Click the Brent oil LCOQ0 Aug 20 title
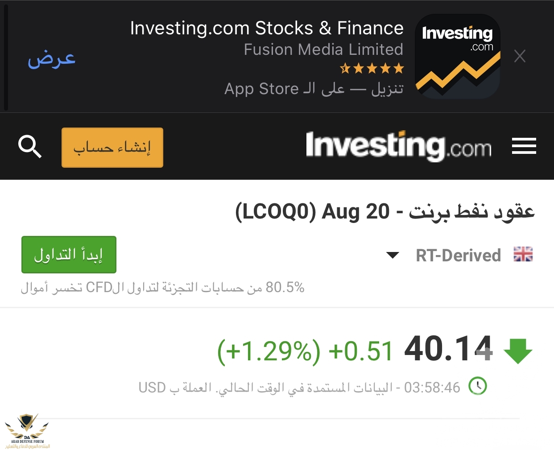The height and width of the screenshot is (450, 554). coord(385,211)
